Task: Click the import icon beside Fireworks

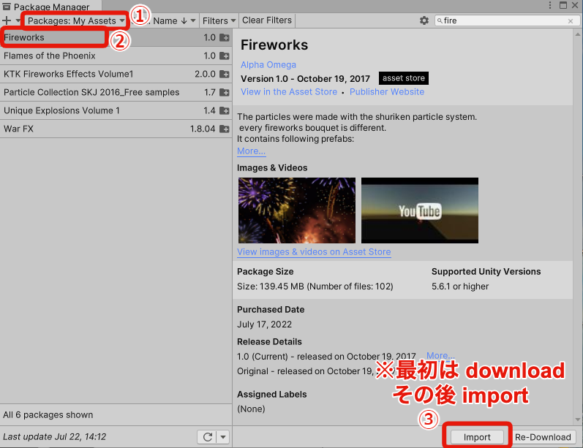Action: tap(224, 37)
